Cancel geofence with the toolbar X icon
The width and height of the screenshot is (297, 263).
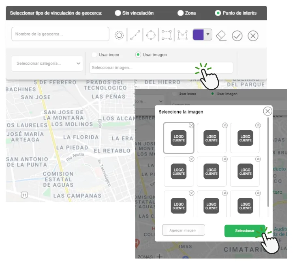coord(253,36)
